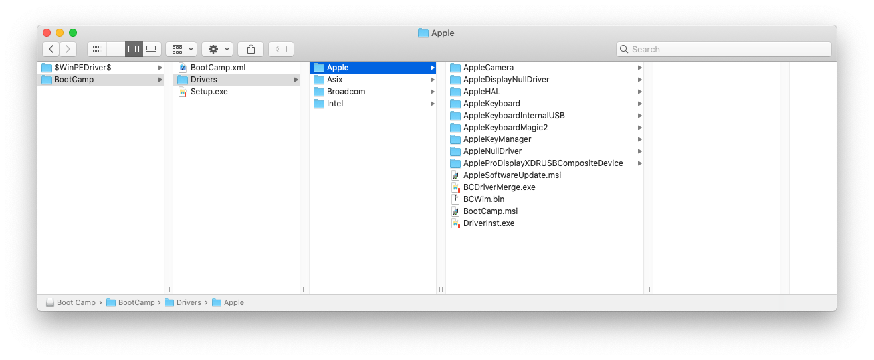Open the AppleKeyboard folder
Viewport: 874px width, 360px height.
(x=545, y=104)
